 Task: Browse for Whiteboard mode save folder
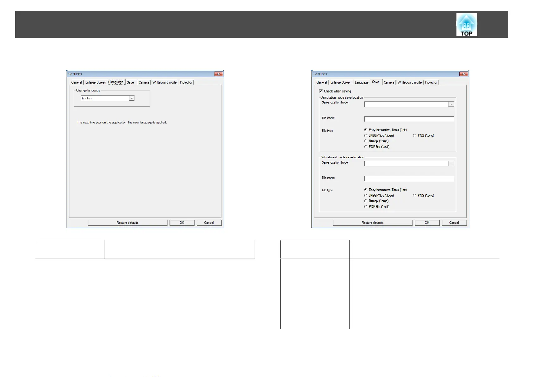click(451, 164)
